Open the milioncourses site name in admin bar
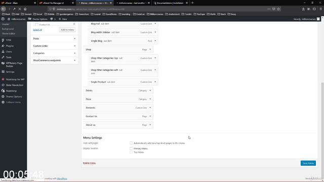324x182 pixels. [17, 19]
